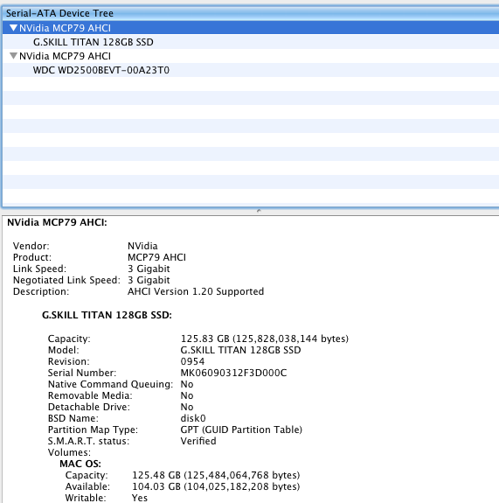Click the Volumes: label
Viewport: 499px width, 503px height.
coord(69,452)
